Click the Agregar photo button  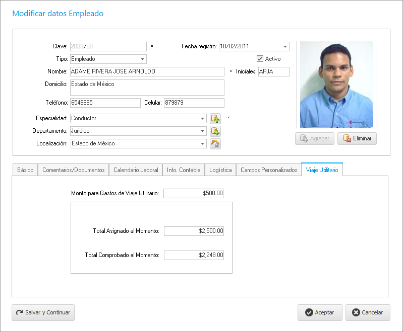click(x=314, y=138)
